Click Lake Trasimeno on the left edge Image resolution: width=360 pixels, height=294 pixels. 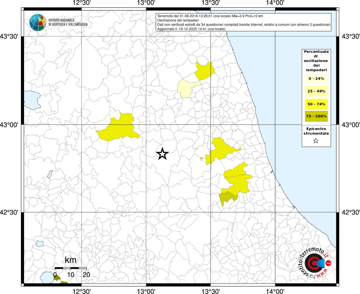[31, 100]
